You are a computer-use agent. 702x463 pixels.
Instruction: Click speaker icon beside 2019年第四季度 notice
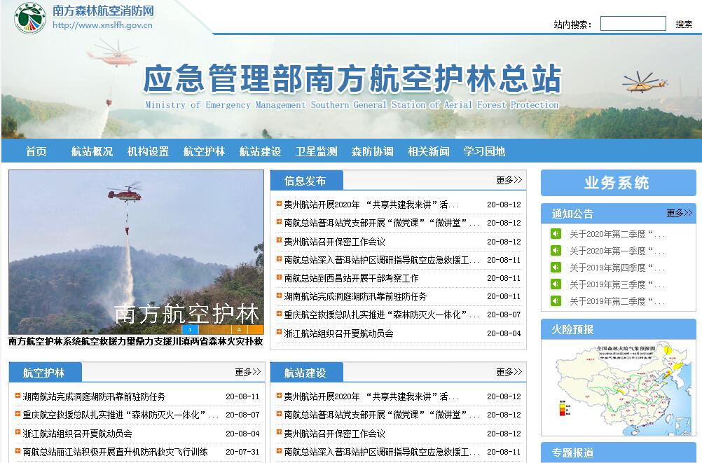point(556,267)
